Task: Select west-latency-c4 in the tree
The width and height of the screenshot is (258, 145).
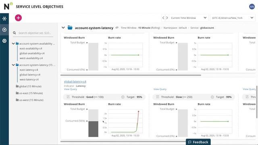Action: (x=29, y=79)
